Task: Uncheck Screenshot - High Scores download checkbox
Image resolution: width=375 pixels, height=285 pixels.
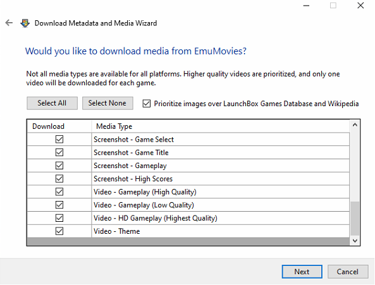Action: click(59, 179)
